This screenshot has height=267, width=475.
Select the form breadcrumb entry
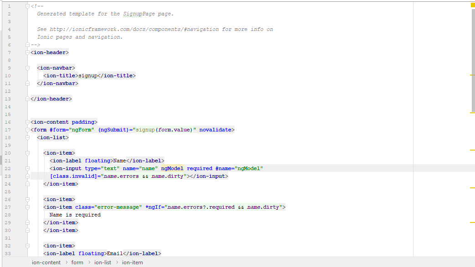coord(77,262)
